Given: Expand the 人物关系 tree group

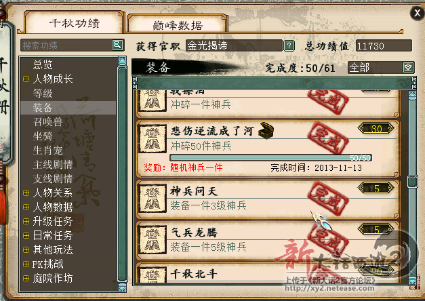Looking at the screenshot, I should click(x=26, y=193).
